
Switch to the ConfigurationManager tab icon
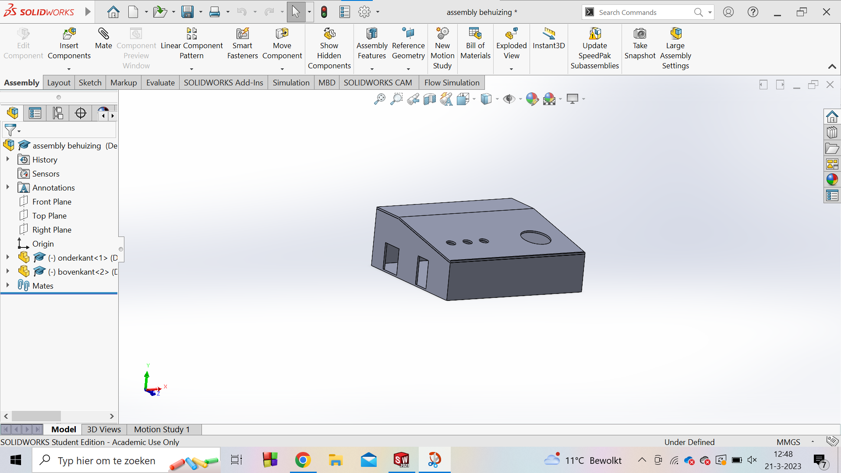(58, 113)
